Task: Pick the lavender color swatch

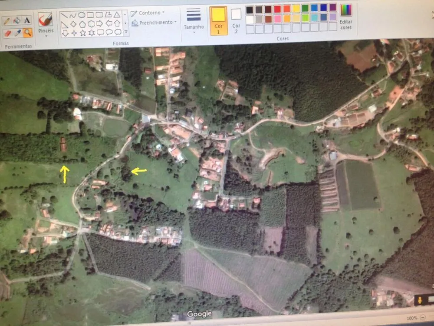Action: [x=333, y=17]
